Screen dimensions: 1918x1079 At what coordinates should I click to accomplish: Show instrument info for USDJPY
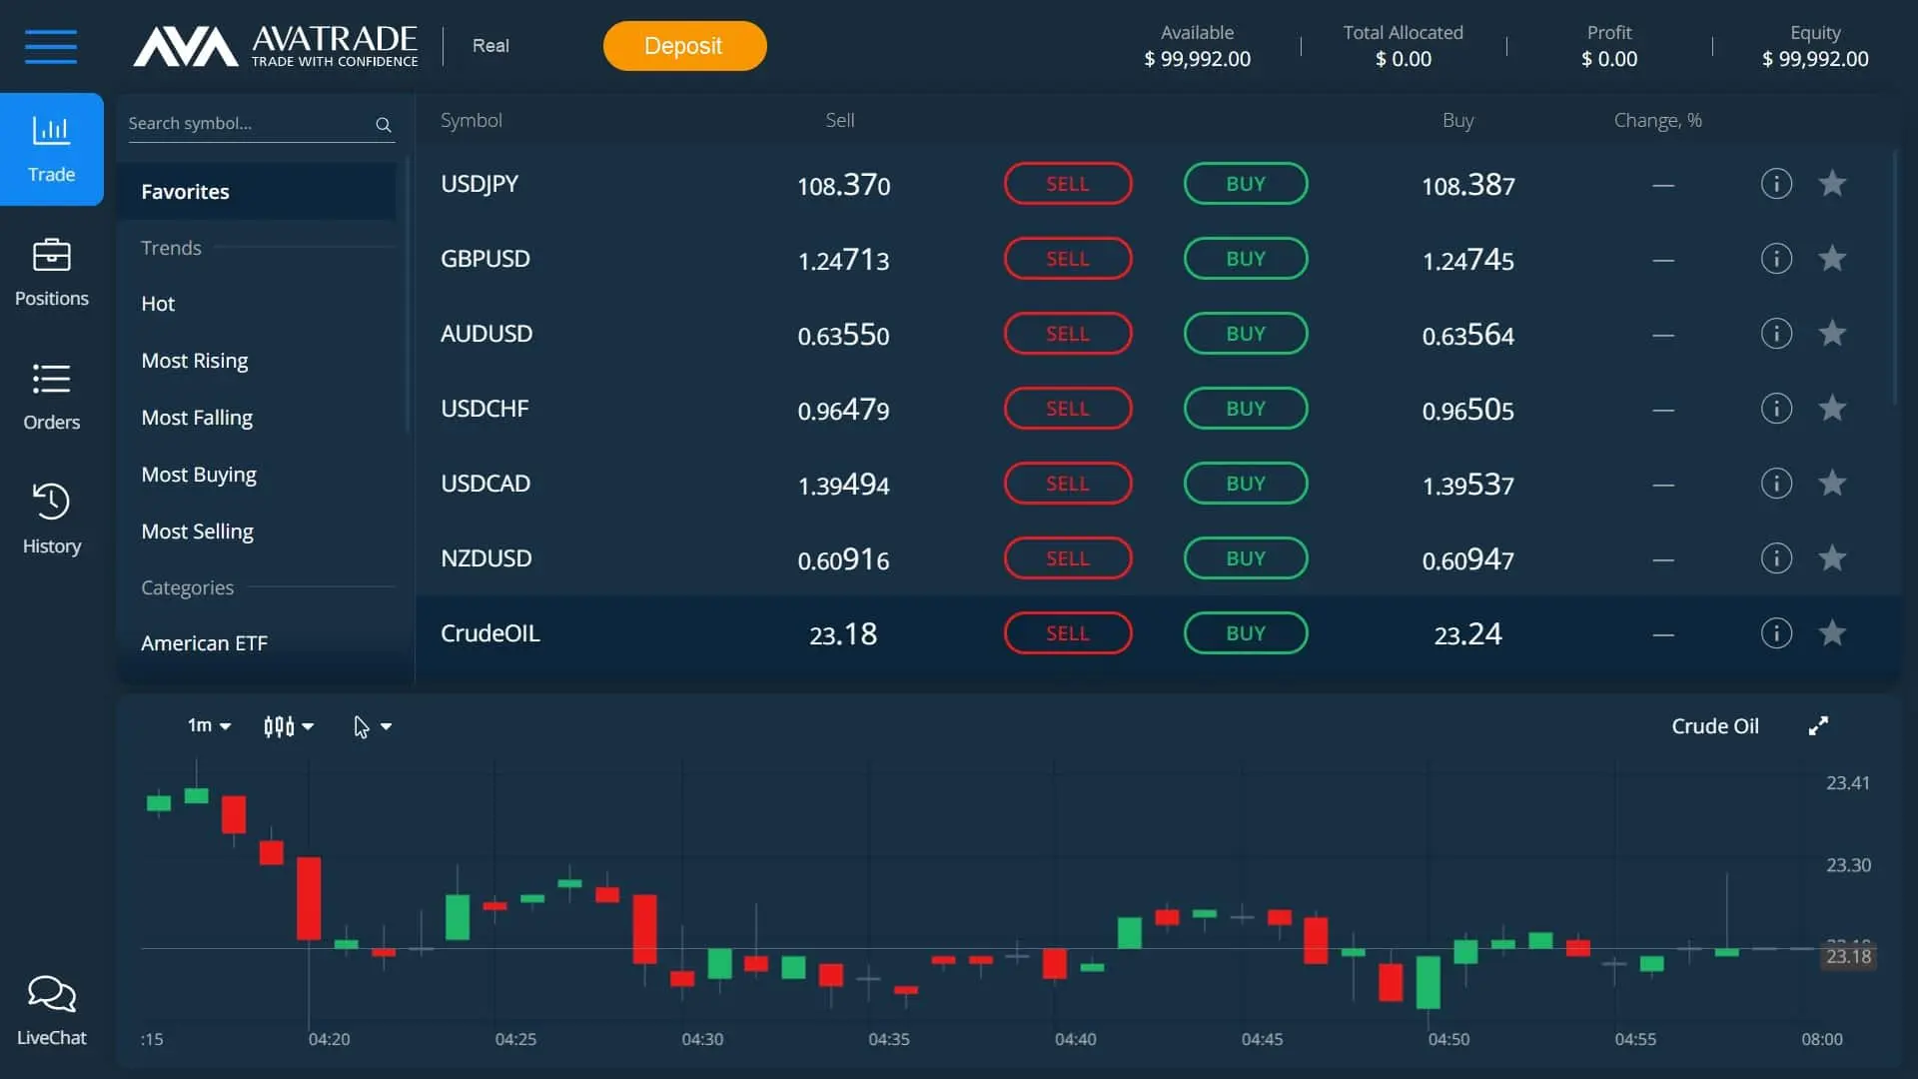tap(1776, 183)
